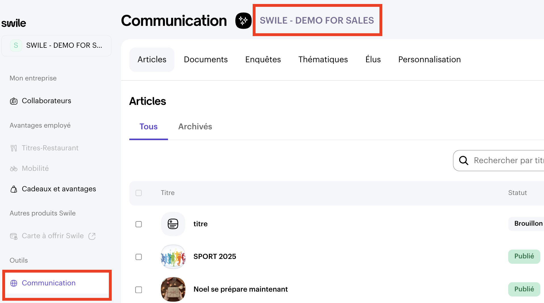Focus the 'Rechercher par titre' search field

[x=507, y=161]
